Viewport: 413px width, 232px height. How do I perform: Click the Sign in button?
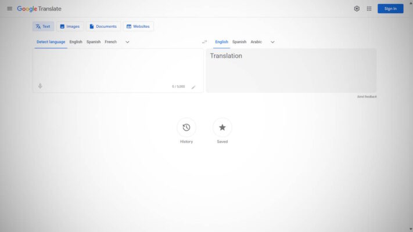pos(390,9)
